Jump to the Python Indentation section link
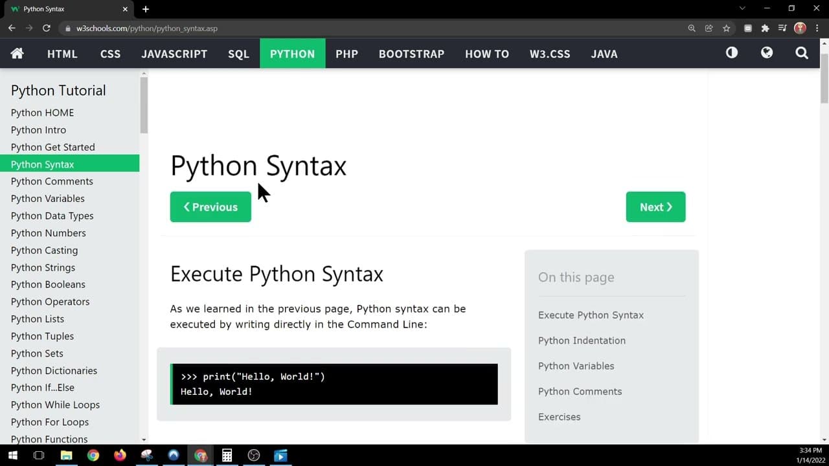Screen dimensions: 829x466 click(x=582, y=340)
